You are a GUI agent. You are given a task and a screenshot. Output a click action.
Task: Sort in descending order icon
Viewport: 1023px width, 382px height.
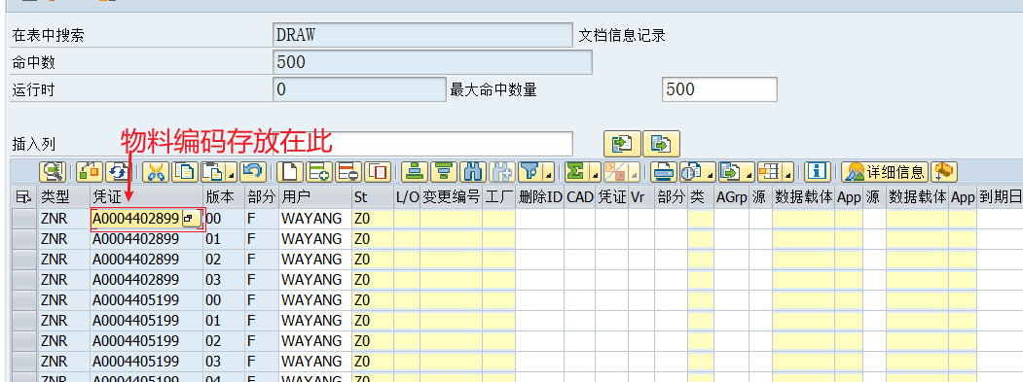[x=444, y=172]
